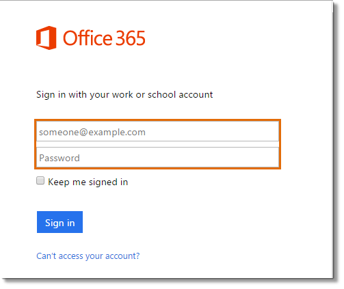Click the blue Sign in button
Image resolution: width=344 pixels, height=289 pixels.
pyautogui.click(x=59, y=222)
